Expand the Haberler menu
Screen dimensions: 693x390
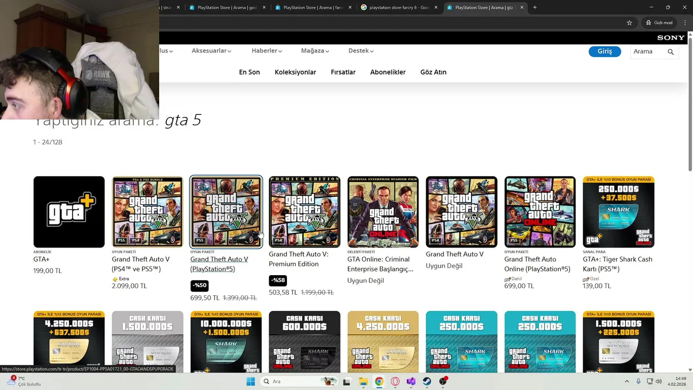pos(267,51)
